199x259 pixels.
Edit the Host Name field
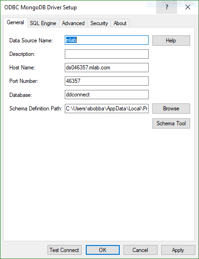(107, 68)
